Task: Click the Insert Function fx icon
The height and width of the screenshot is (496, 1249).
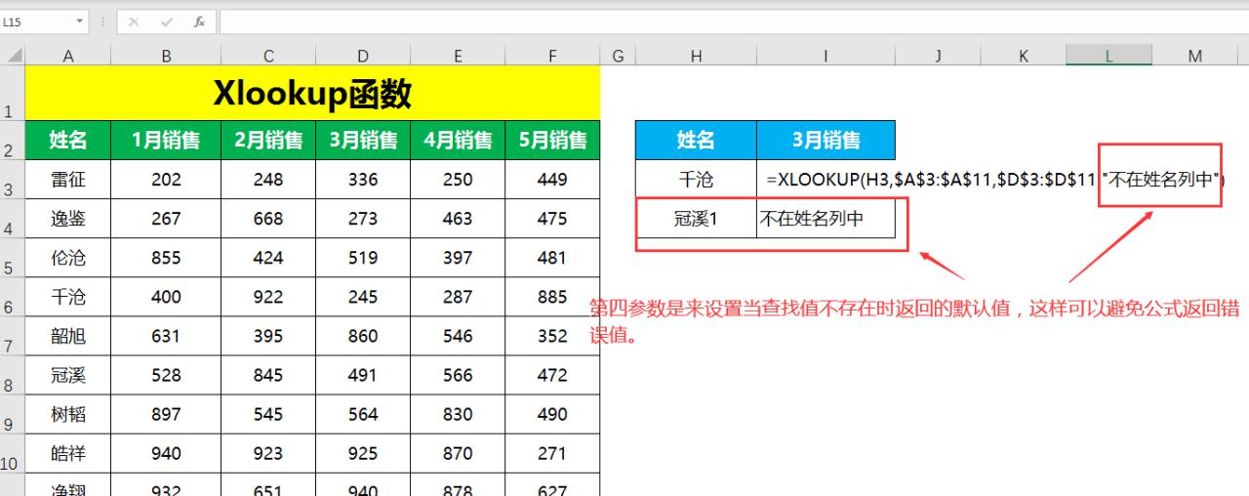Action: tap(199, 21)
